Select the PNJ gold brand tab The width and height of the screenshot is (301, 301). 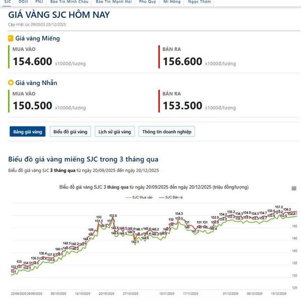39,2
